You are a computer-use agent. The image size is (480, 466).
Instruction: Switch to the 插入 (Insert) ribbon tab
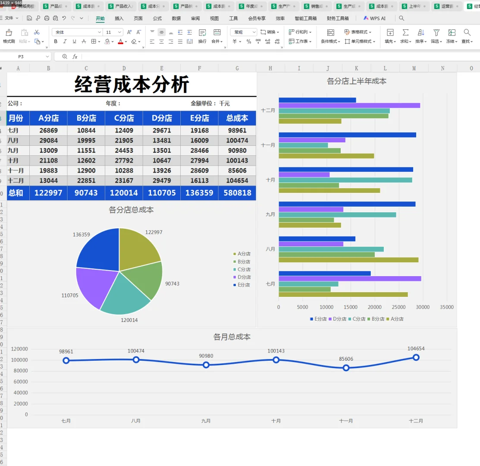(119, 19)
